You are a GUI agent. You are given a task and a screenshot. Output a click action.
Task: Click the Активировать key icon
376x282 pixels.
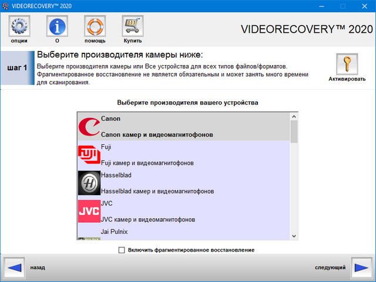pyautogui.click(x=347, y=64)
